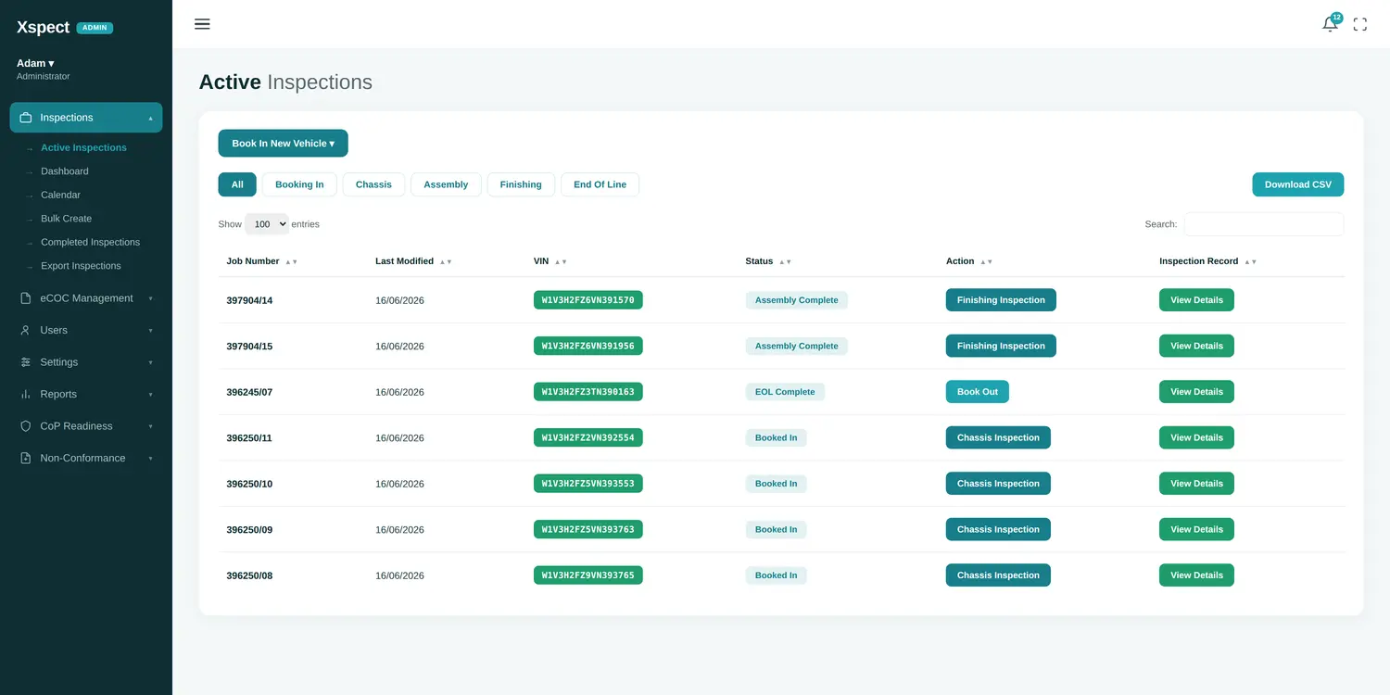
Task: Click the EOL Complete status badge
Action: point(785,392)
